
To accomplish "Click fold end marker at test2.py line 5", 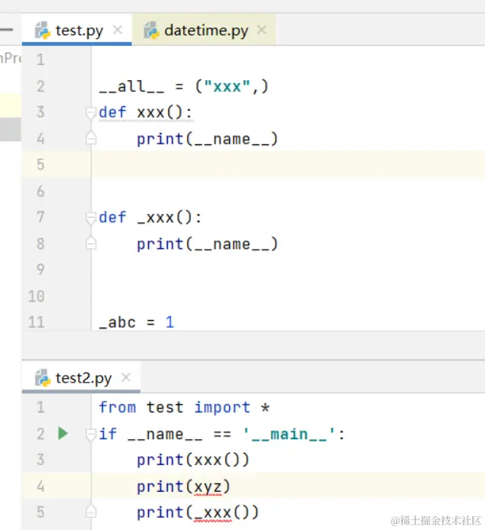I will [91, 511].
